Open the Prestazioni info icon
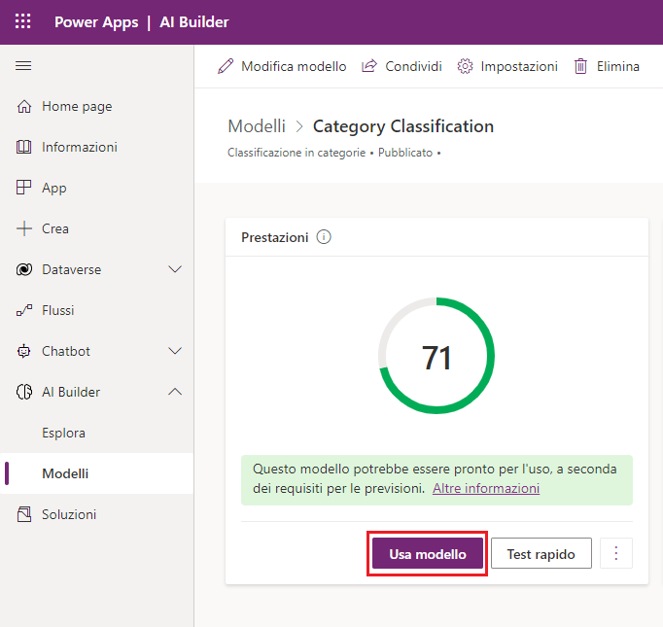663x627 pixels. point(324,237)
